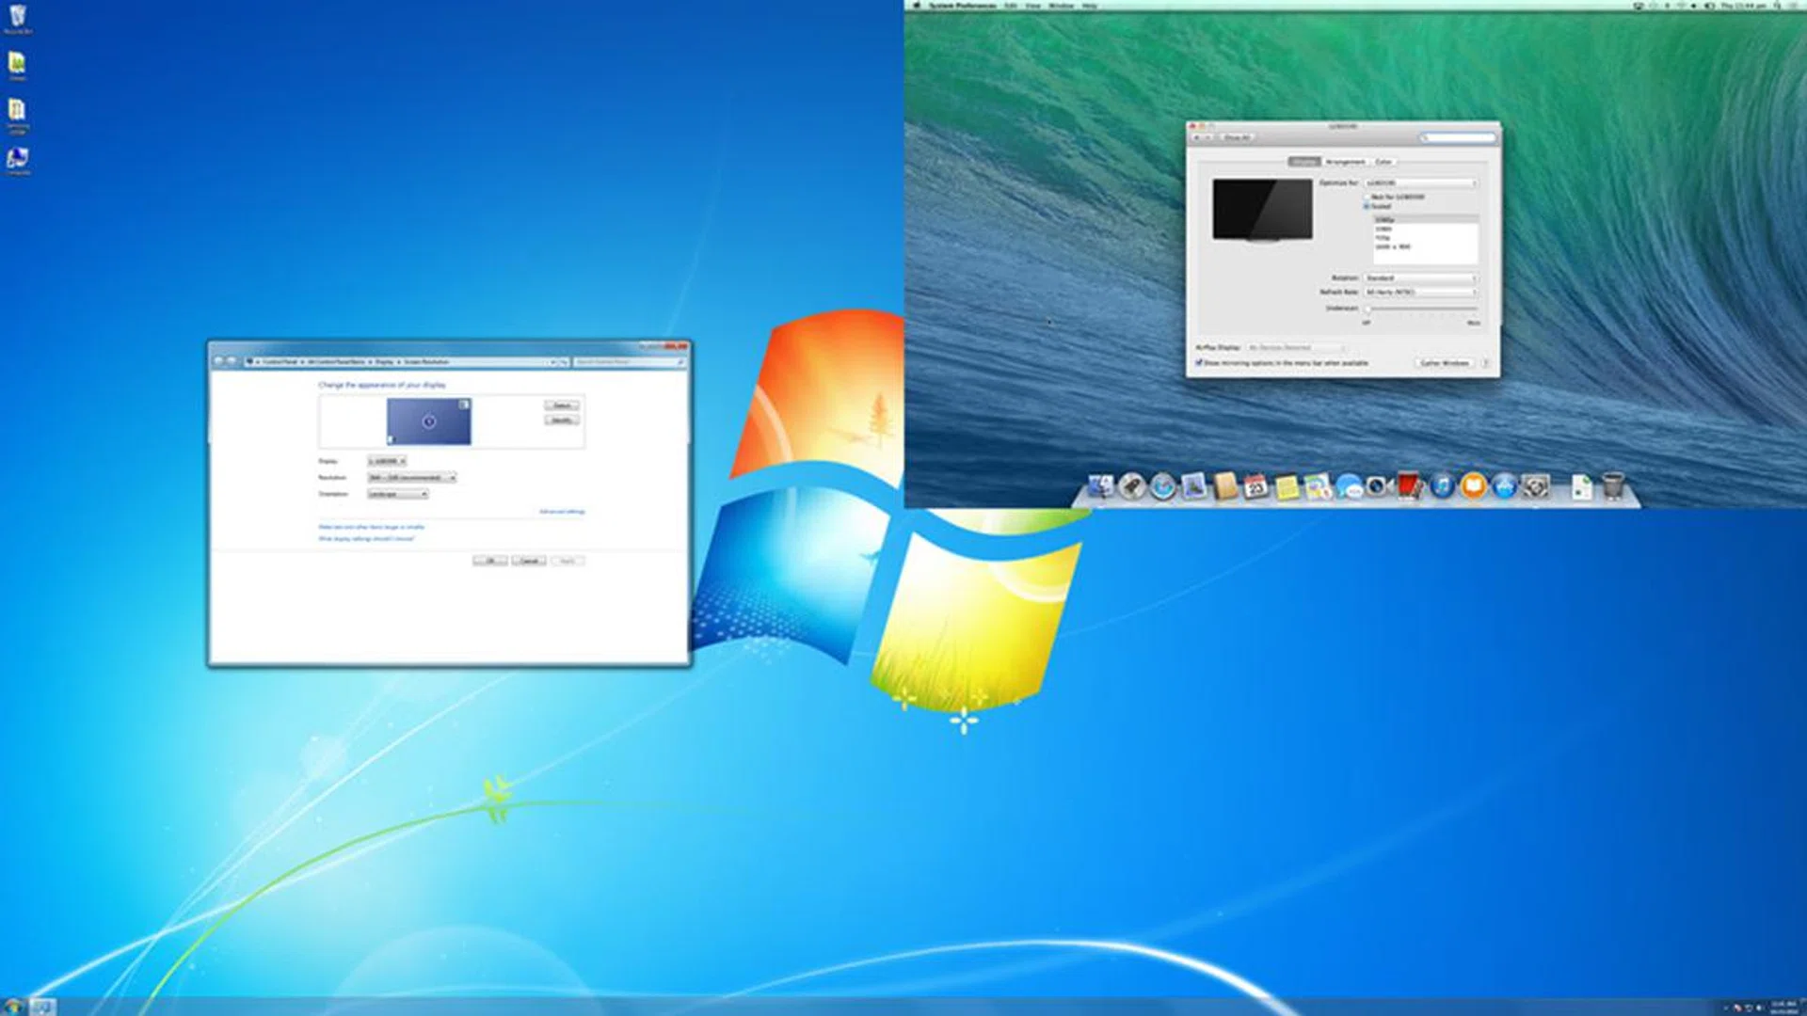1807x1016 pixels.
Task: Expand the Orientation dropdown showing Landscape
Action: click(x=398, y=493)
